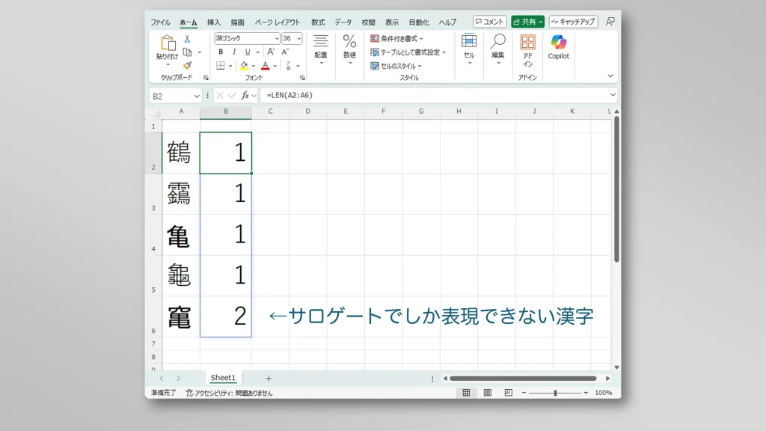Click the Name Box showing B2

point(171,96)
